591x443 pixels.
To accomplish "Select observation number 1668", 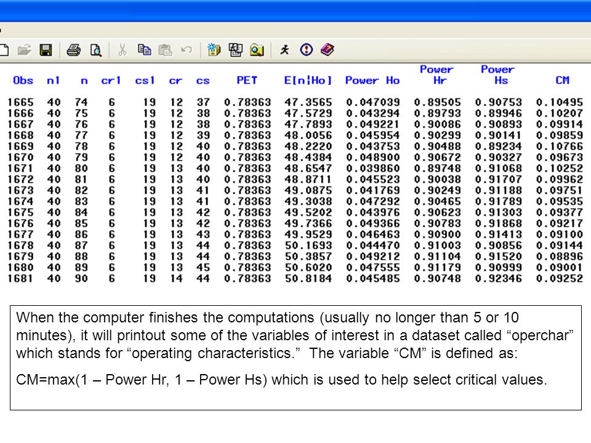I will (21, 135).
